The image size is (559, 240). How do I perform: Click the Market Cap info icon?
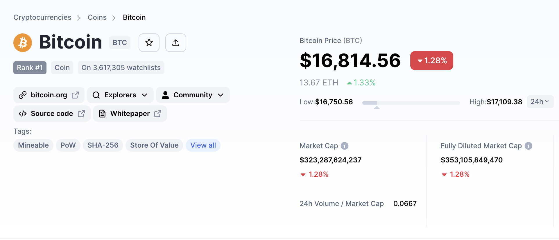click(345, 146)
